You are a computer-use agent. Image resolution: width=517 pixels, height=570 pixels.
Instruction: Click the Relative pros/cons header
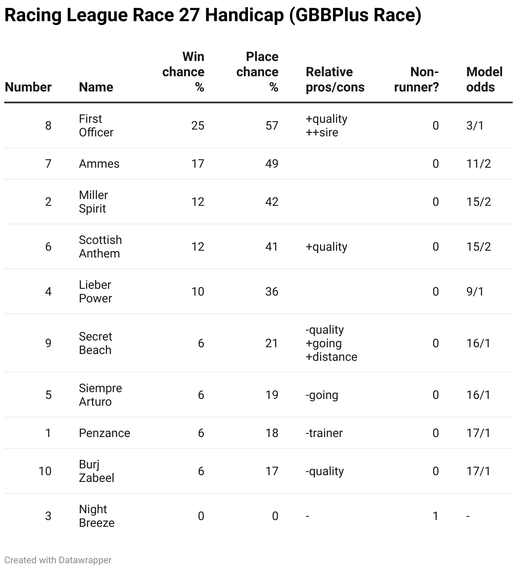pos(335,79)
